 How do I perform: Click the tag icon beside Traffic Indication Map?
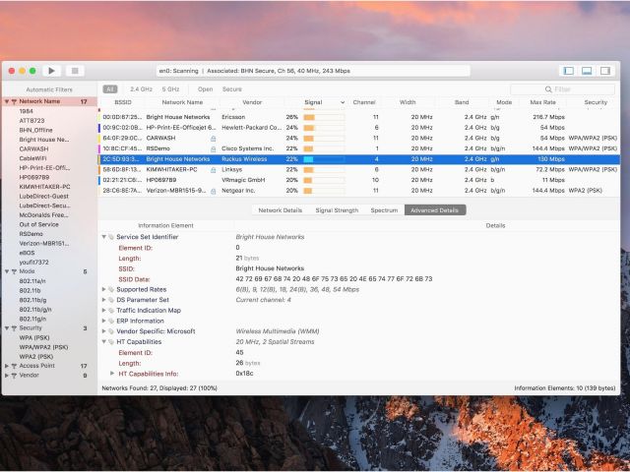[x=111, y=311]
